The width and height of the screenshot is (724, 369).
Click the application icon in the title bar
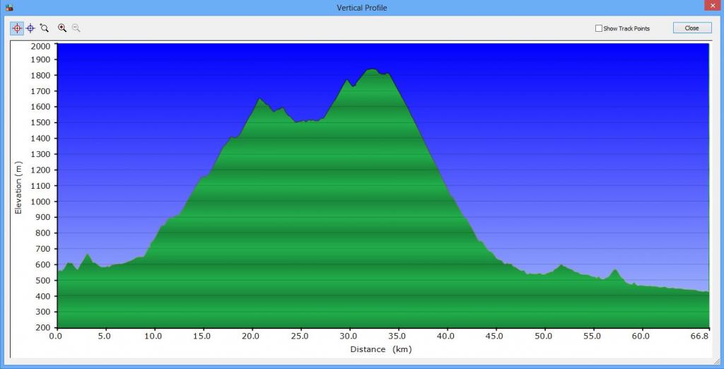pyautogui.click(x=9, y=8)
